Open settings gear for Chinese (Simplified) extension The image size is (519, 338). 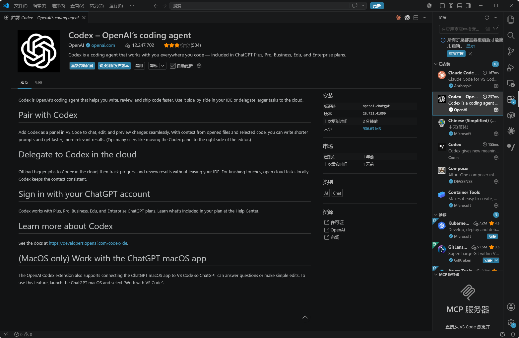click(x=496, y=134)
